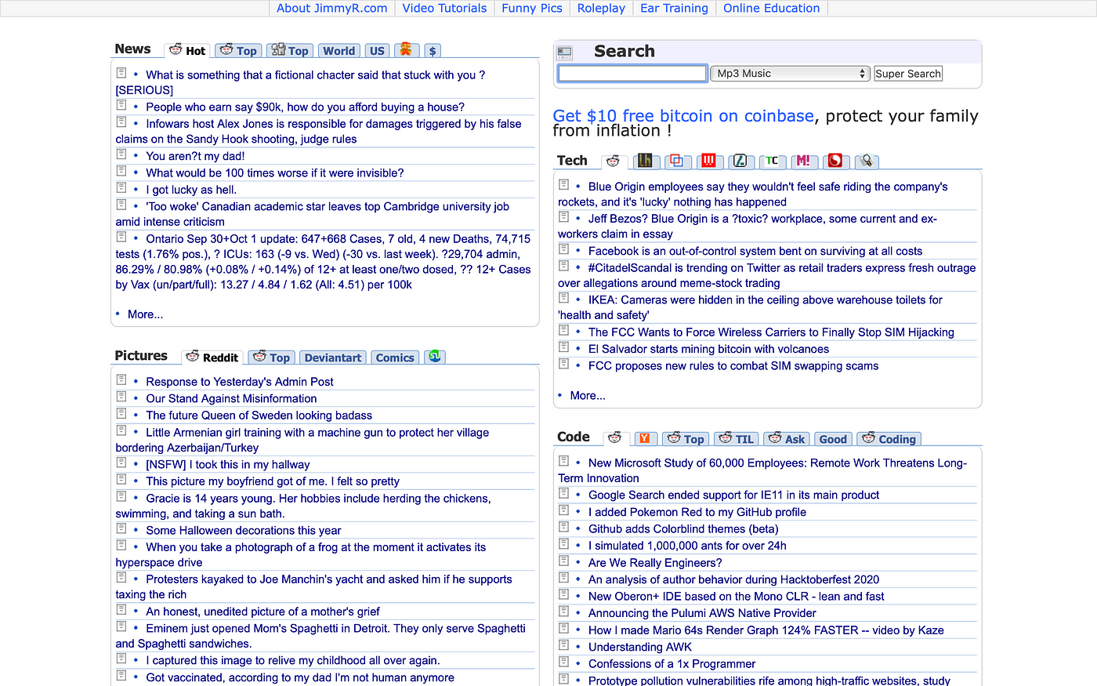The height and width of the screenshot is (686, 1097).
Task: Switch to Lifehacker icon tab in Tech
Action: click(645, 161)
